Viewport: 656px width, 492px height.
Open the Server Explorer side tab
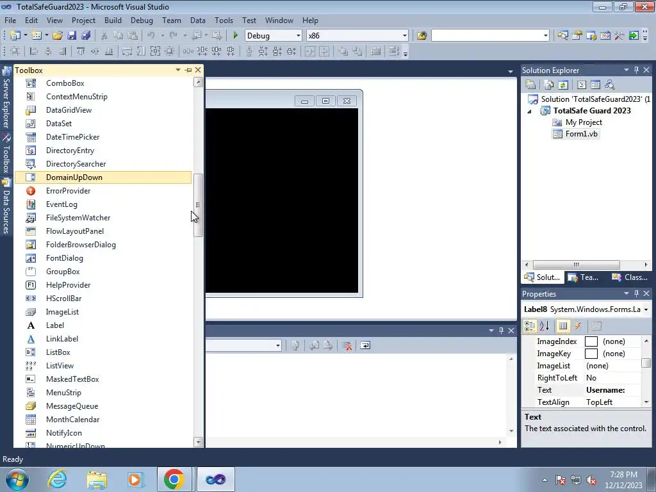[x=6, y=98]
